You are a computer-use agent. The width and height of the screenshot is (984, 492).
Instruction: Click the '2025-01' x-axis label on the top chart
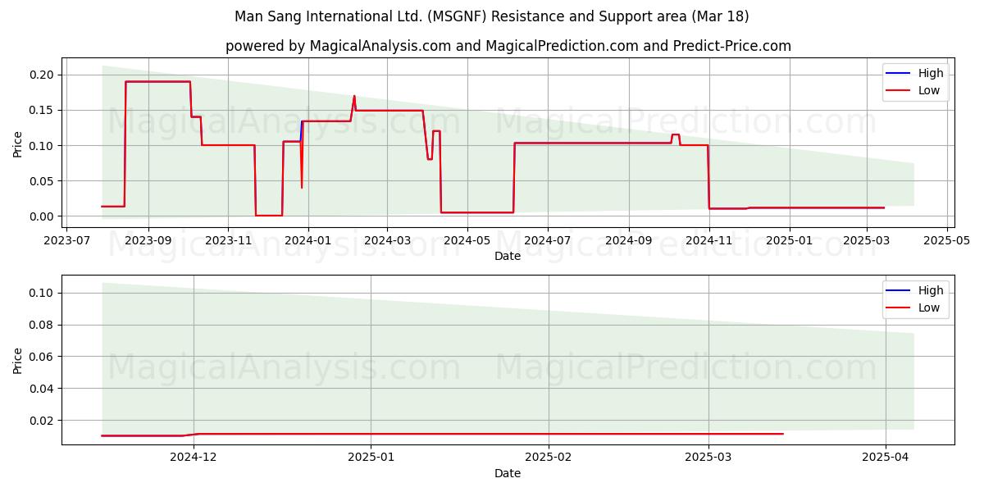[789, 240]
